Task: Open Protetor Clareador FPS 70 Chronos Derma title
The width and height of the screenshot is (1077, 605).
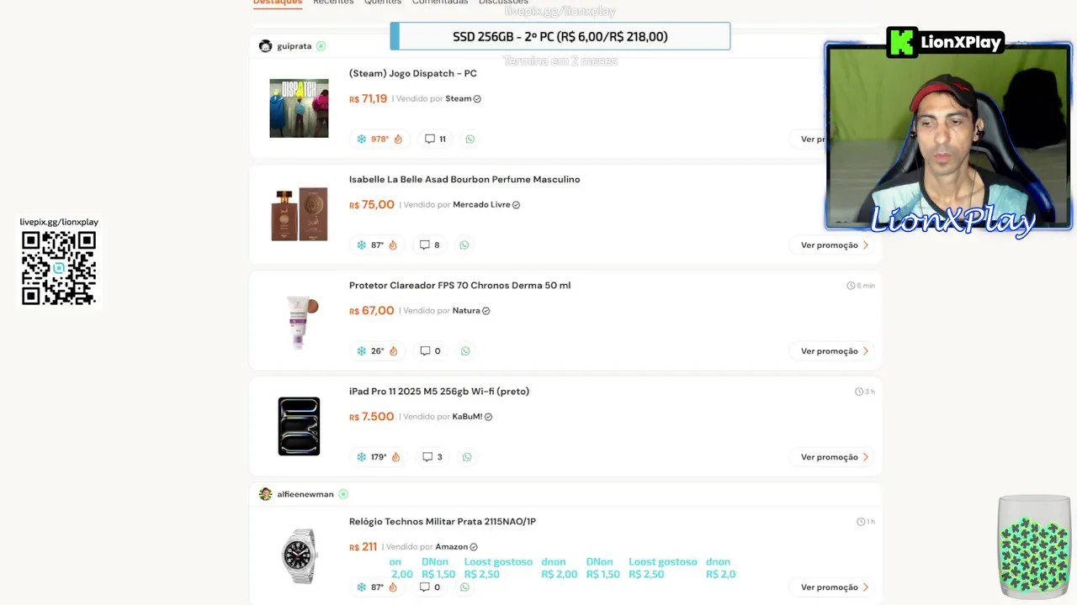Action: click(x=459, y=285)
